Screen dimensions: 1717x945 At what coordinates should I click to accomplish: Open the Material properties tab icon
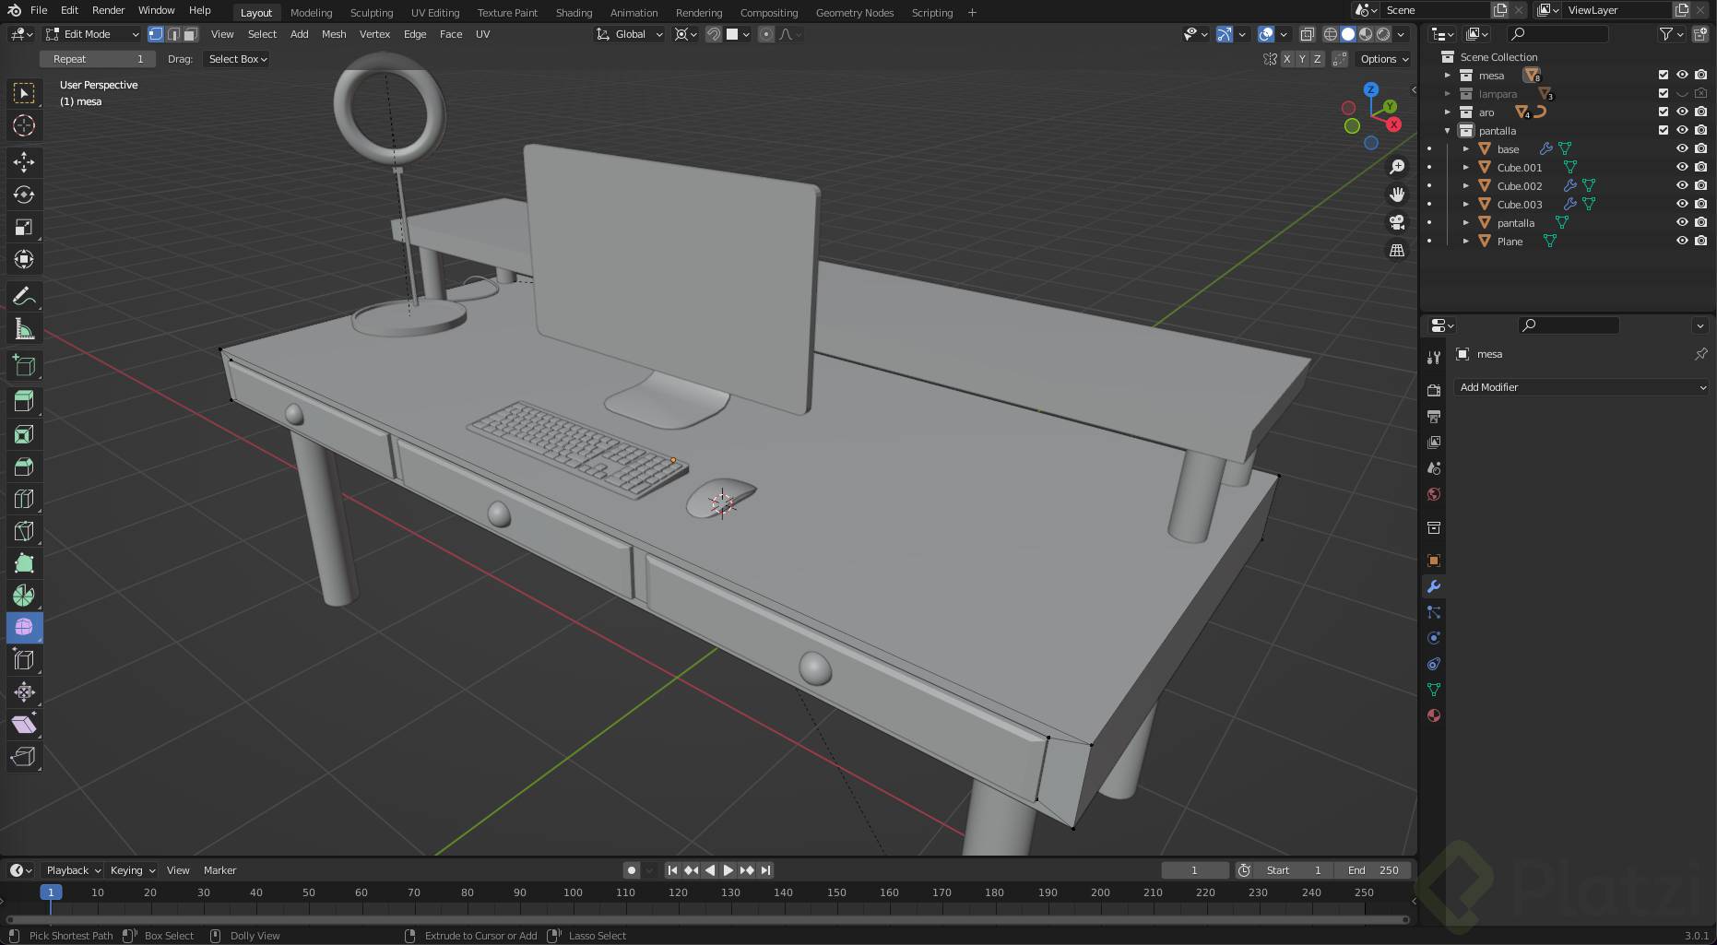pos(1433,715)
